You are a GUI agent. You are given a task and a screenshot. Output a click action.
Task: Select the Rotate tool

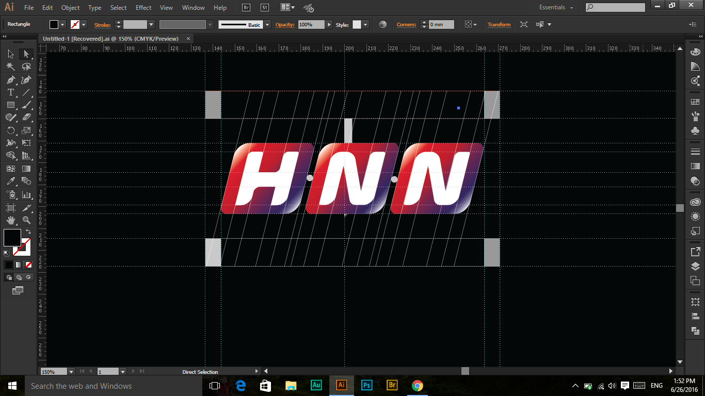(x=10, y=130)
